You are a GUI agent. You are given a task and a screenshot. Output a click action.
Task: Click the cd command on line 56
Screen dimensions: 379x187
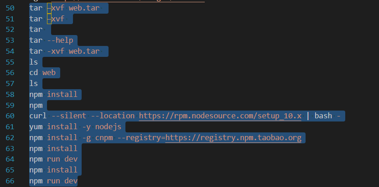[33, 73]
